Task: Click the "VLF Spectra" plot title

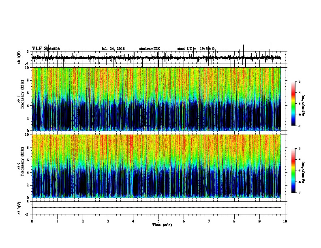Action: 46,48
